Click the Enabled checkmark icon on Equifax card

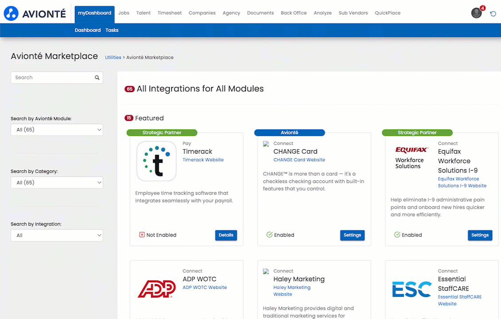(x=397, y=235)
